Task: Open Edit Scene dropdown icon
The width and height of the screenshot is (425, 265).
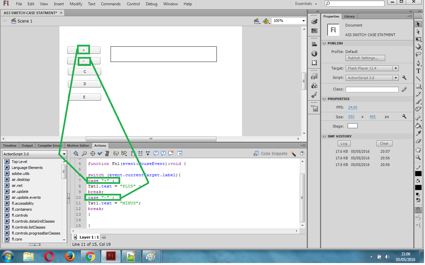Action: [257, 21]
